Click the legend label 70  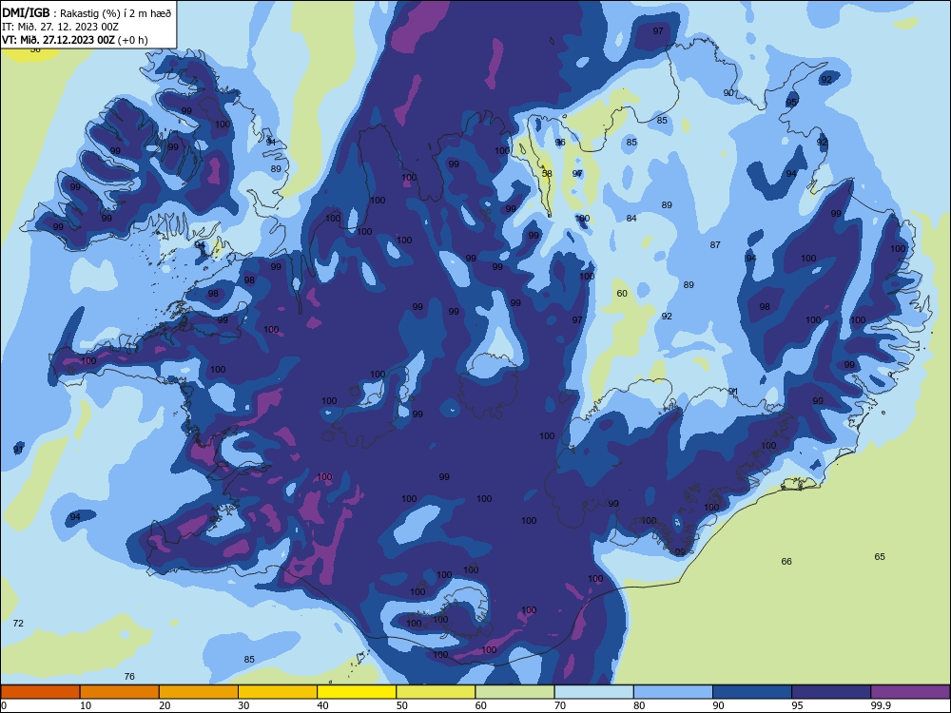[560, 705]
